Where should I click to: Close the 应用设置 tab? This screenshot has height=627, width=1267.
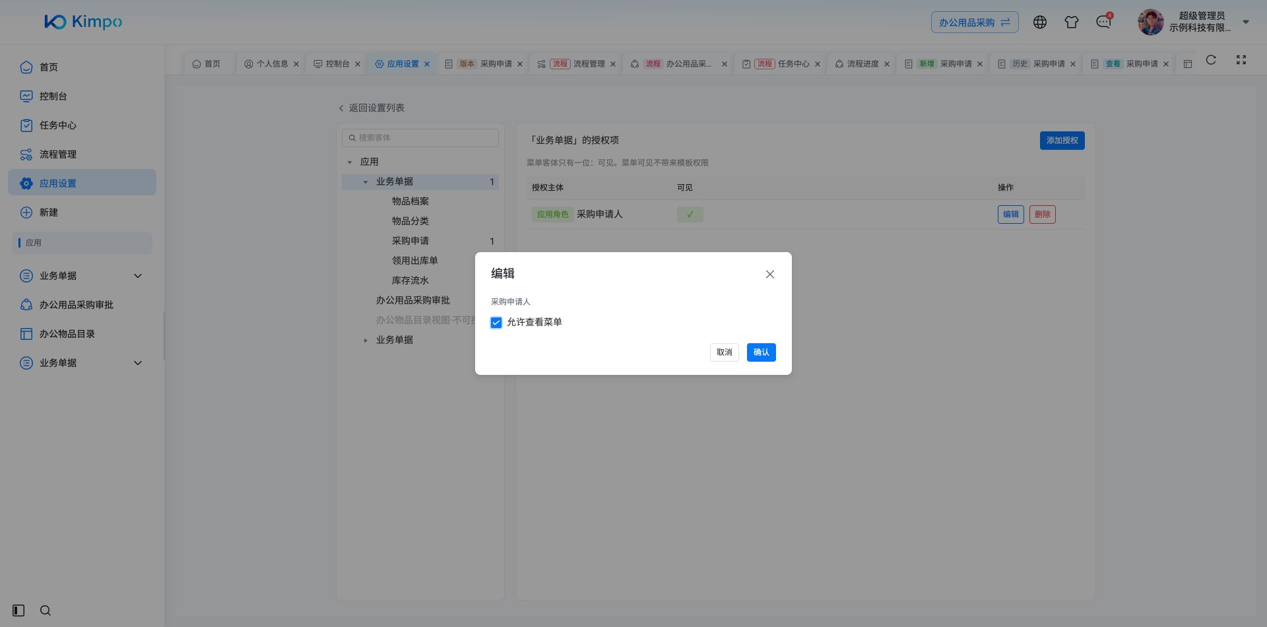(x=427, y=64)
